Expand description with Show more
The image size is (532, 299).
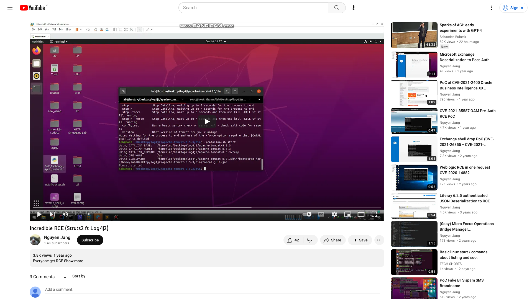(73, 261)
